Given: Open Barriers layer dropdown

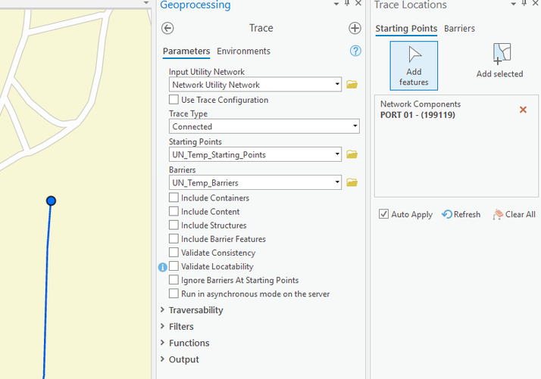Looking at the screenshot, I should (x=337, y=182).
